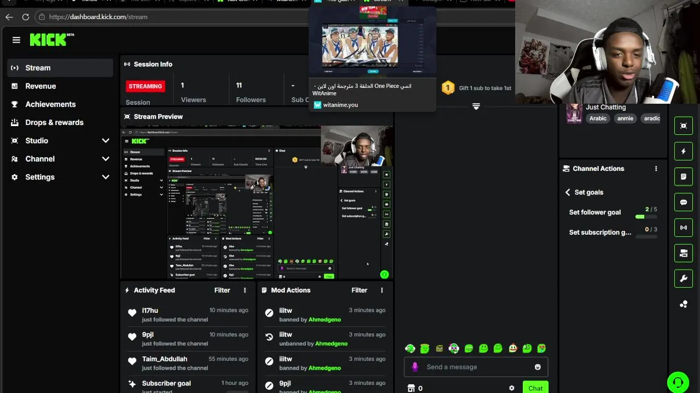Image resolution: width=700 pixels, height=393 pixels.
Task: Click 9pjl follow entry in Activity Feed
Action: [x=188, y=339]
